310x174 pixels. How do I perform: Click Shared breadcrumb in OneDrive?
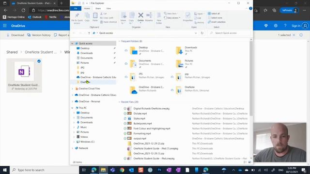coord(12,52)
